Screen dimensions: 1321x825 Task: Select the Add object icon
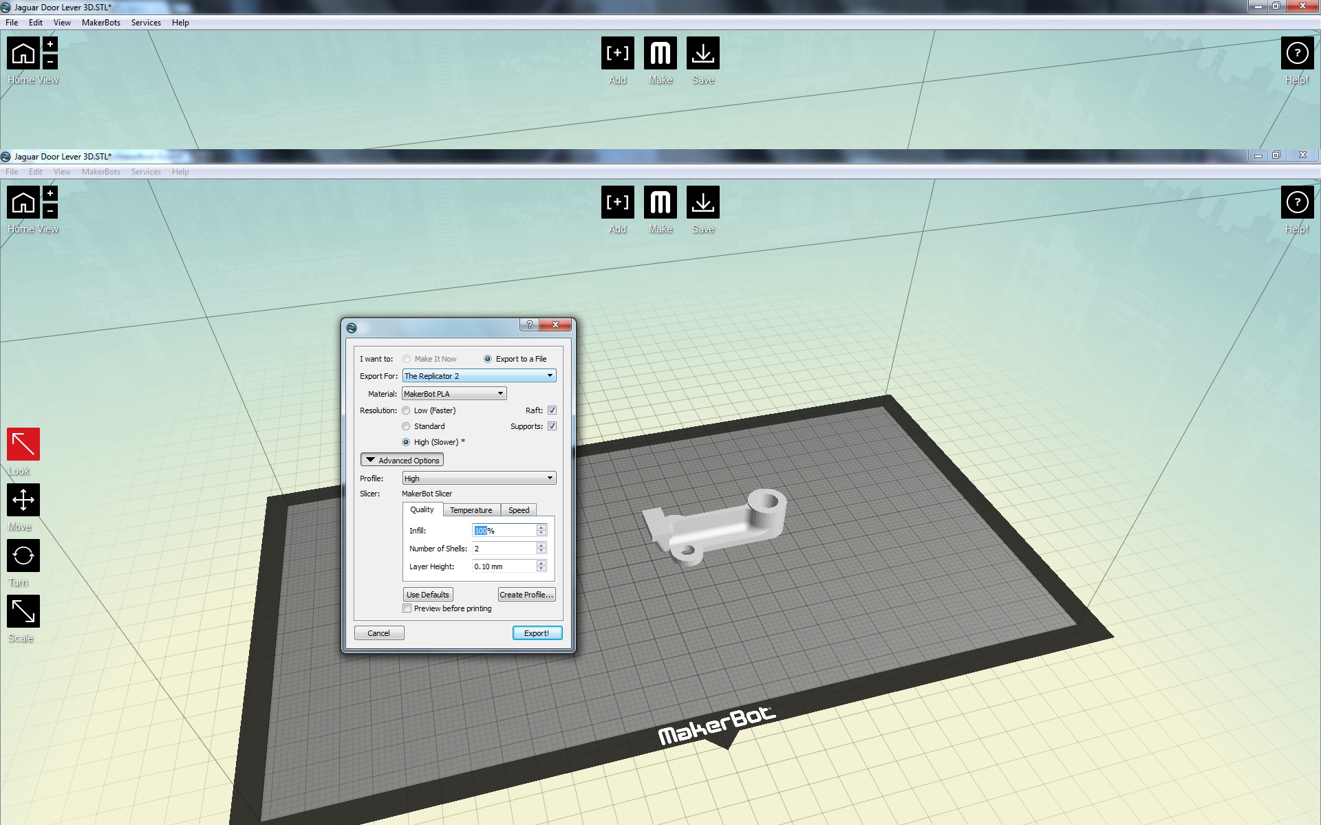pos(616,53)
